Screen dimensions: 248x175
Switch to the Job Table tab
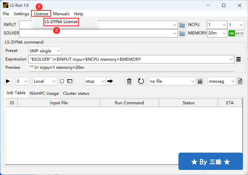click(x=16, y=93)
